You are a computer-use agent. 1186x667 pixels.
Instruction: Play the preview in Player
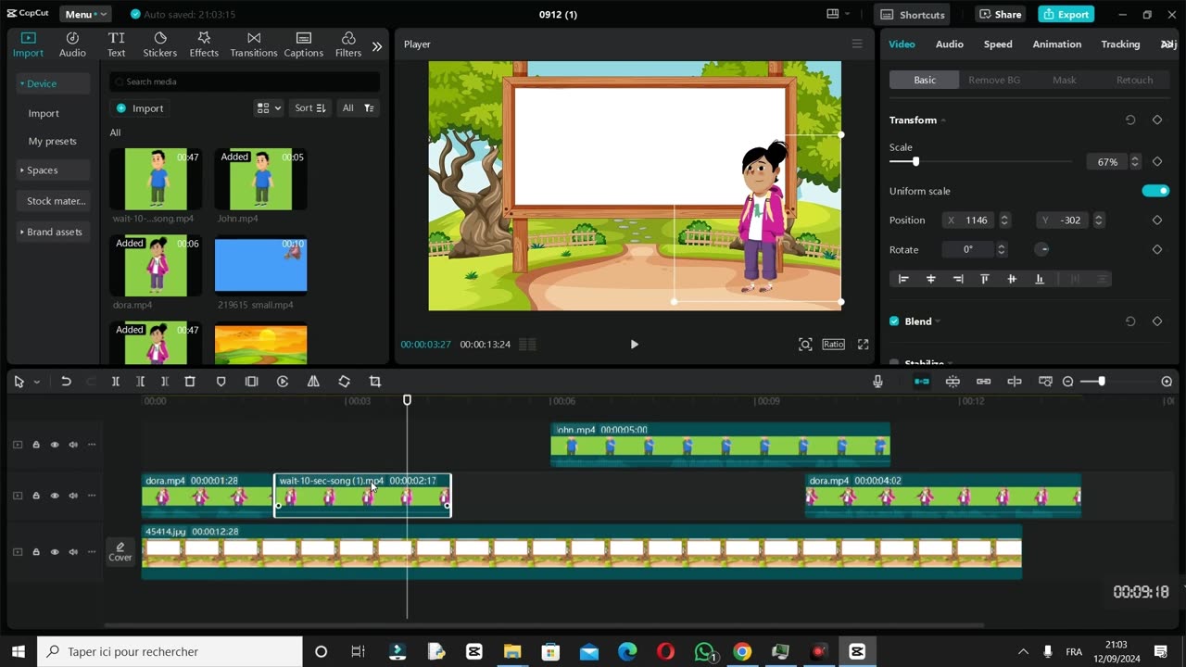[x=634, y=345]
